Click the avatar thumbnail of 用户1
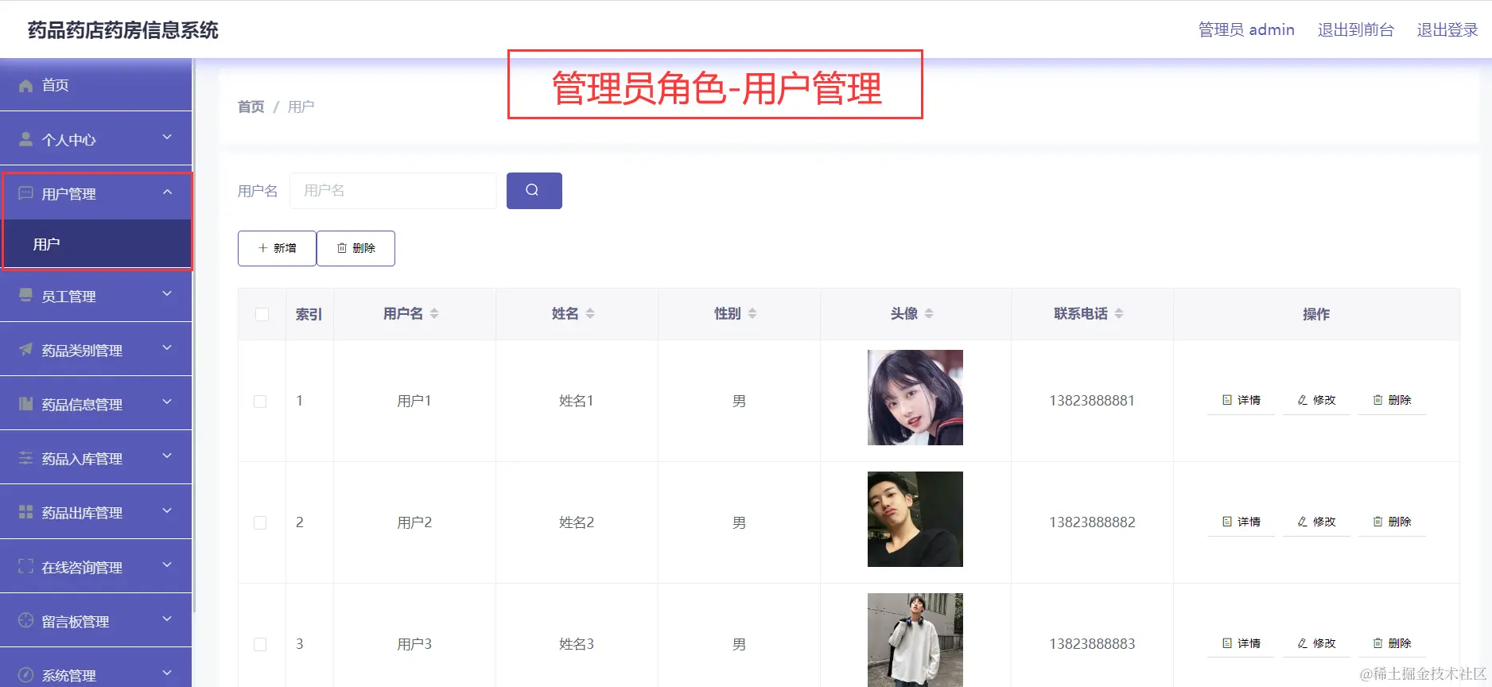Viewport: 1492px width, 687px height. (x=915, y=398)
